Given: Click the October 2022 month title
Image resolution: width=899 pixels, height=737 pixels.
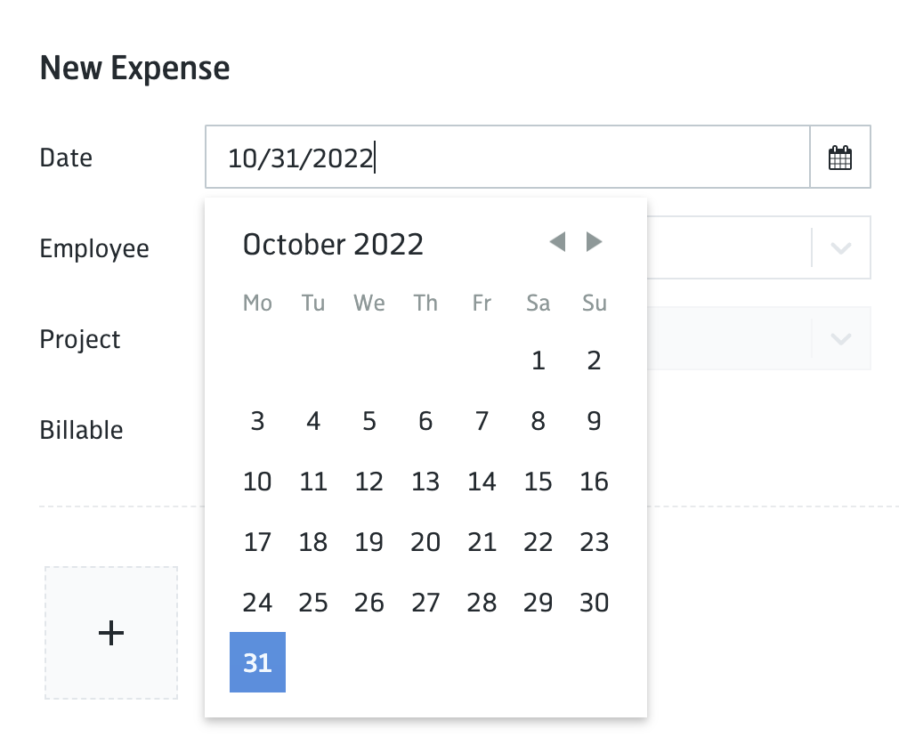Looking at the screenshot, I should 333,244.
